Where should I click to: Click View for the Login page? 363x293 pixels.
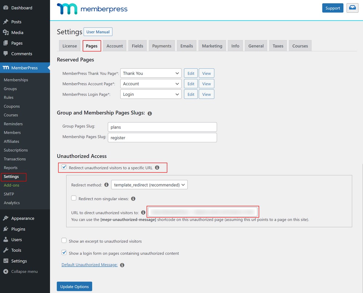tap(207, 94)
